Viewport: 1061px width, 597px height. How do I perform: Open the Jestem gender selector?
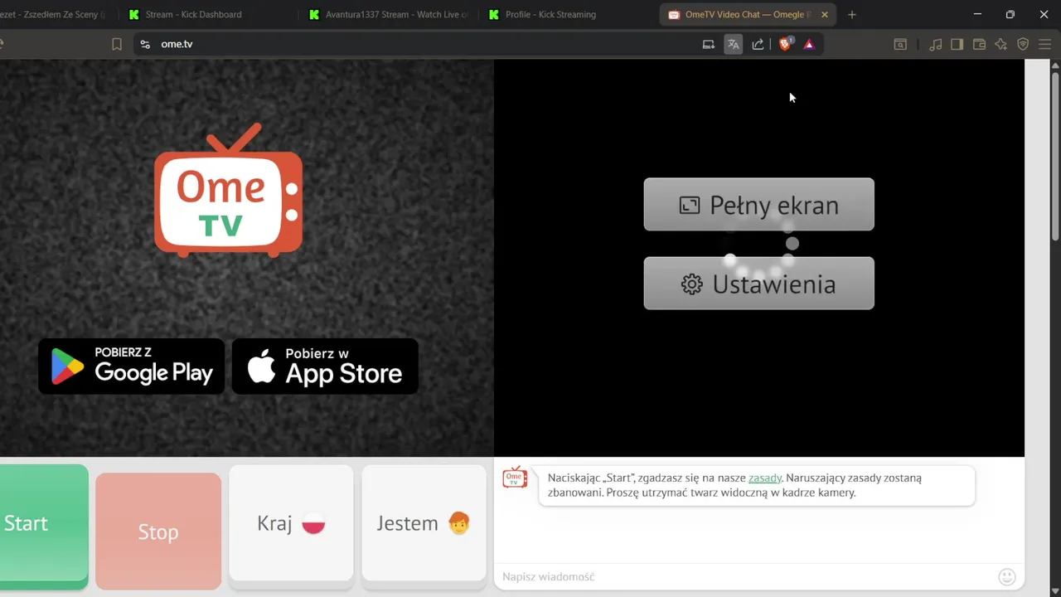[x=424, y=523]
